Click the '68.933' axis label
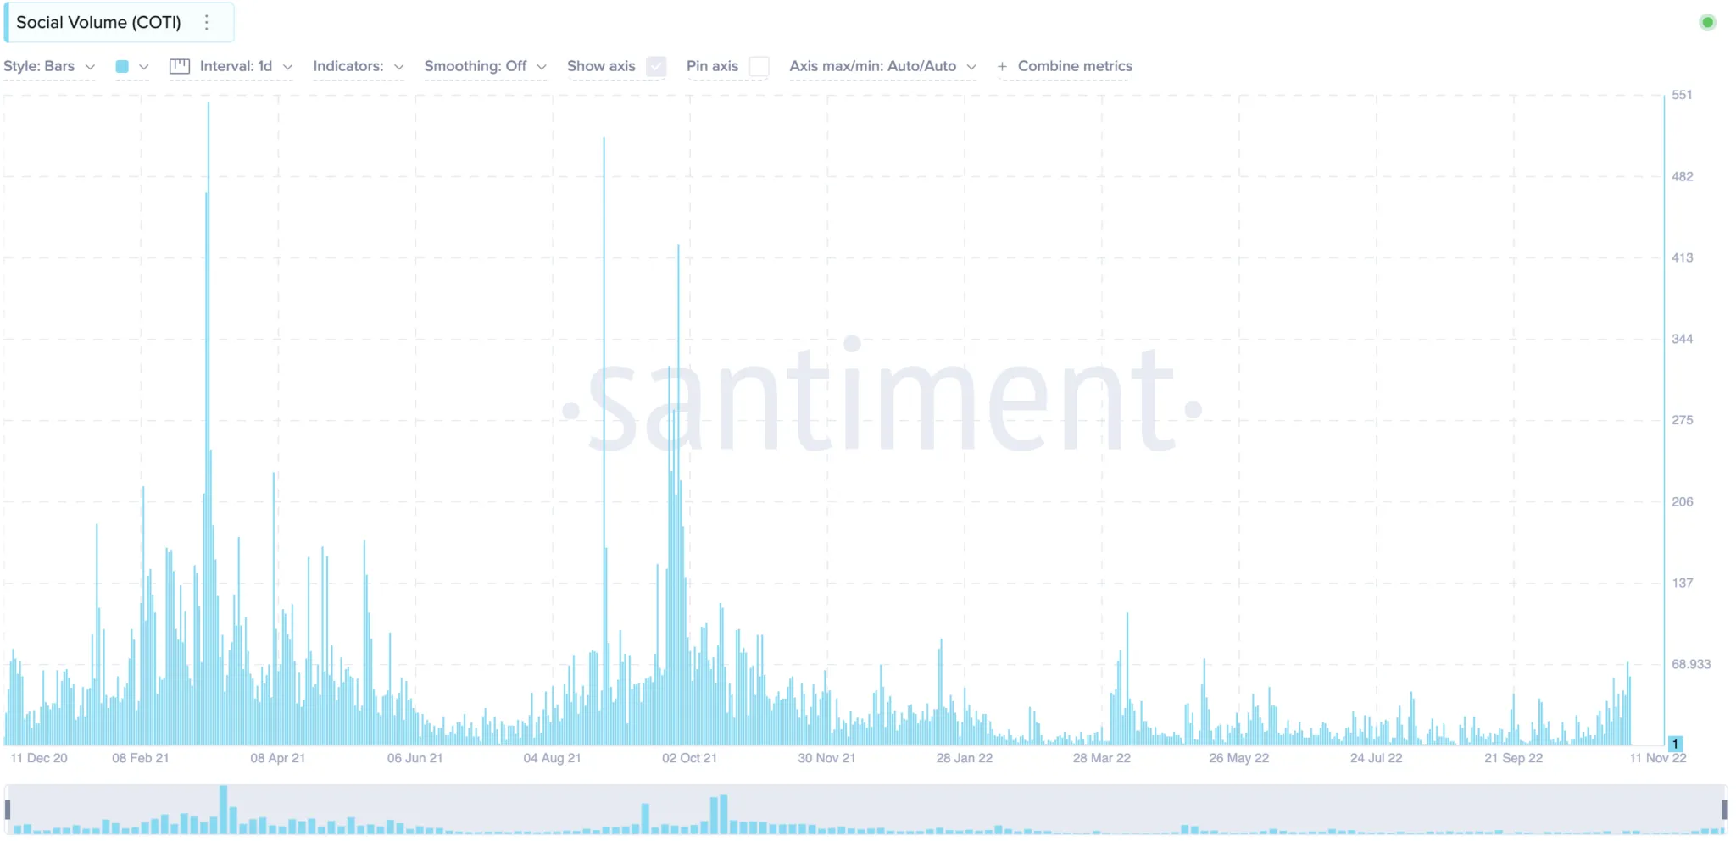1736x841 pixels. (x=1691, y=664)
